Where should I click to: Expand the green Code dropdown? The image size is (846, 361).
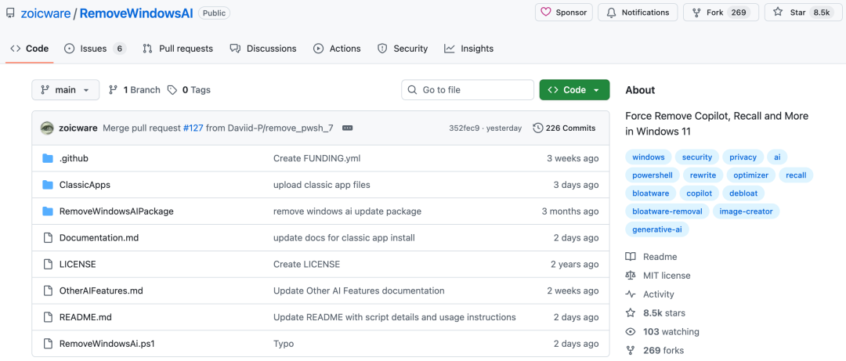(x=574, y=90)
